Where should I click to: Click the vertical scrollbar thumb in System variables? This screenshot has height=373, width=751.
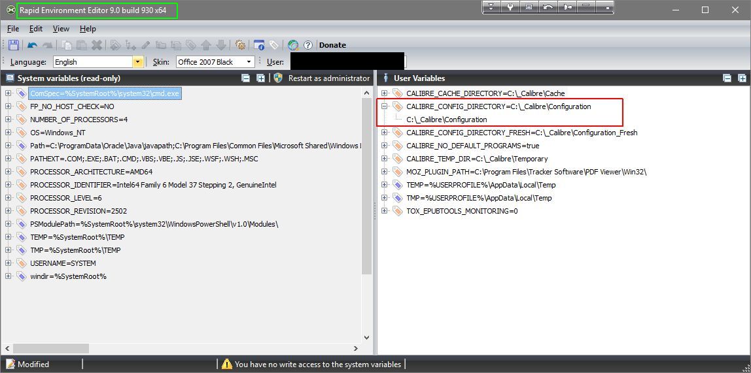pyautogui.click(x=366, y=187)
